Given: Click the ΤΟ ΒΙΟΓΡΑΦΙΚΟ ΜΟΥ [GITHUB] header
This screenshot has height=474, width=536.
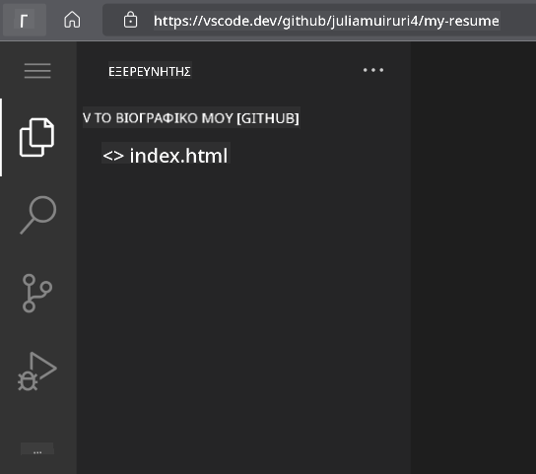Looking at the screenshot, I should (x=196, y=118).
